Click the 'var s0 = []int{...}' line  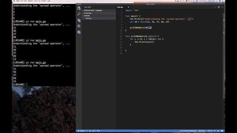pyautogui.click(x=150, y=22)
